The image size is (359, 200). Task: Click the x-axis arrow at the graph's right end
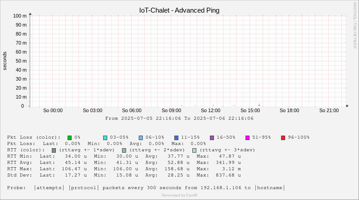coord(347,106)
